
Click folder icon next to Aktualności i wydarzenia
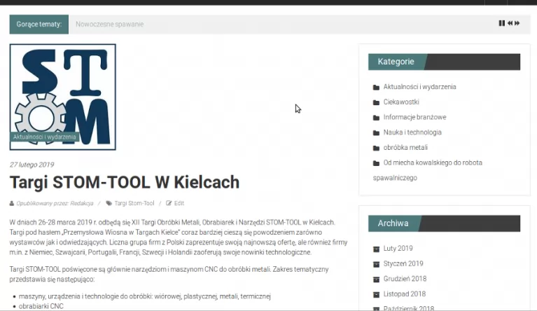(x=376, y=88)
